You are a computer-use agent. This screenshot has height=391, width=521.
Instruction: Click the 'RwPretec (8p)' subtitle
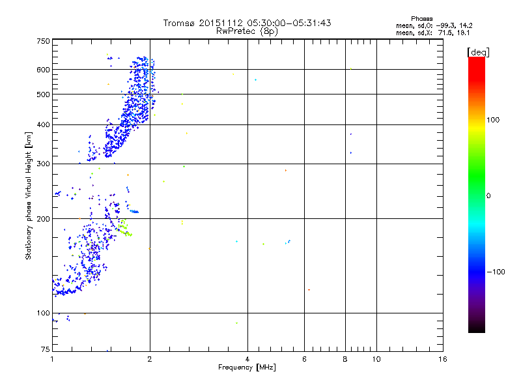pyautogui.click(x=247, y=31)
